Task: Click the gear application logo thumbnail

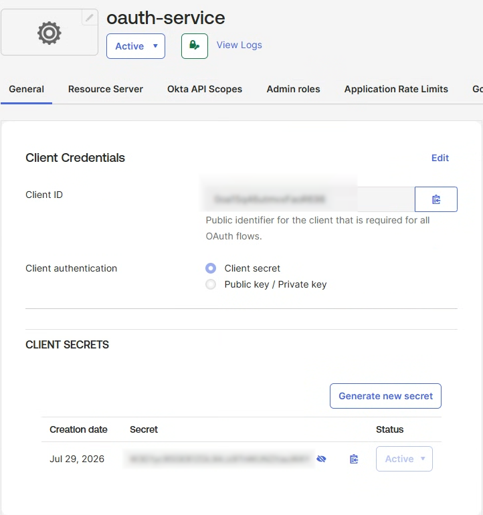Action: (x=50, y=33)
